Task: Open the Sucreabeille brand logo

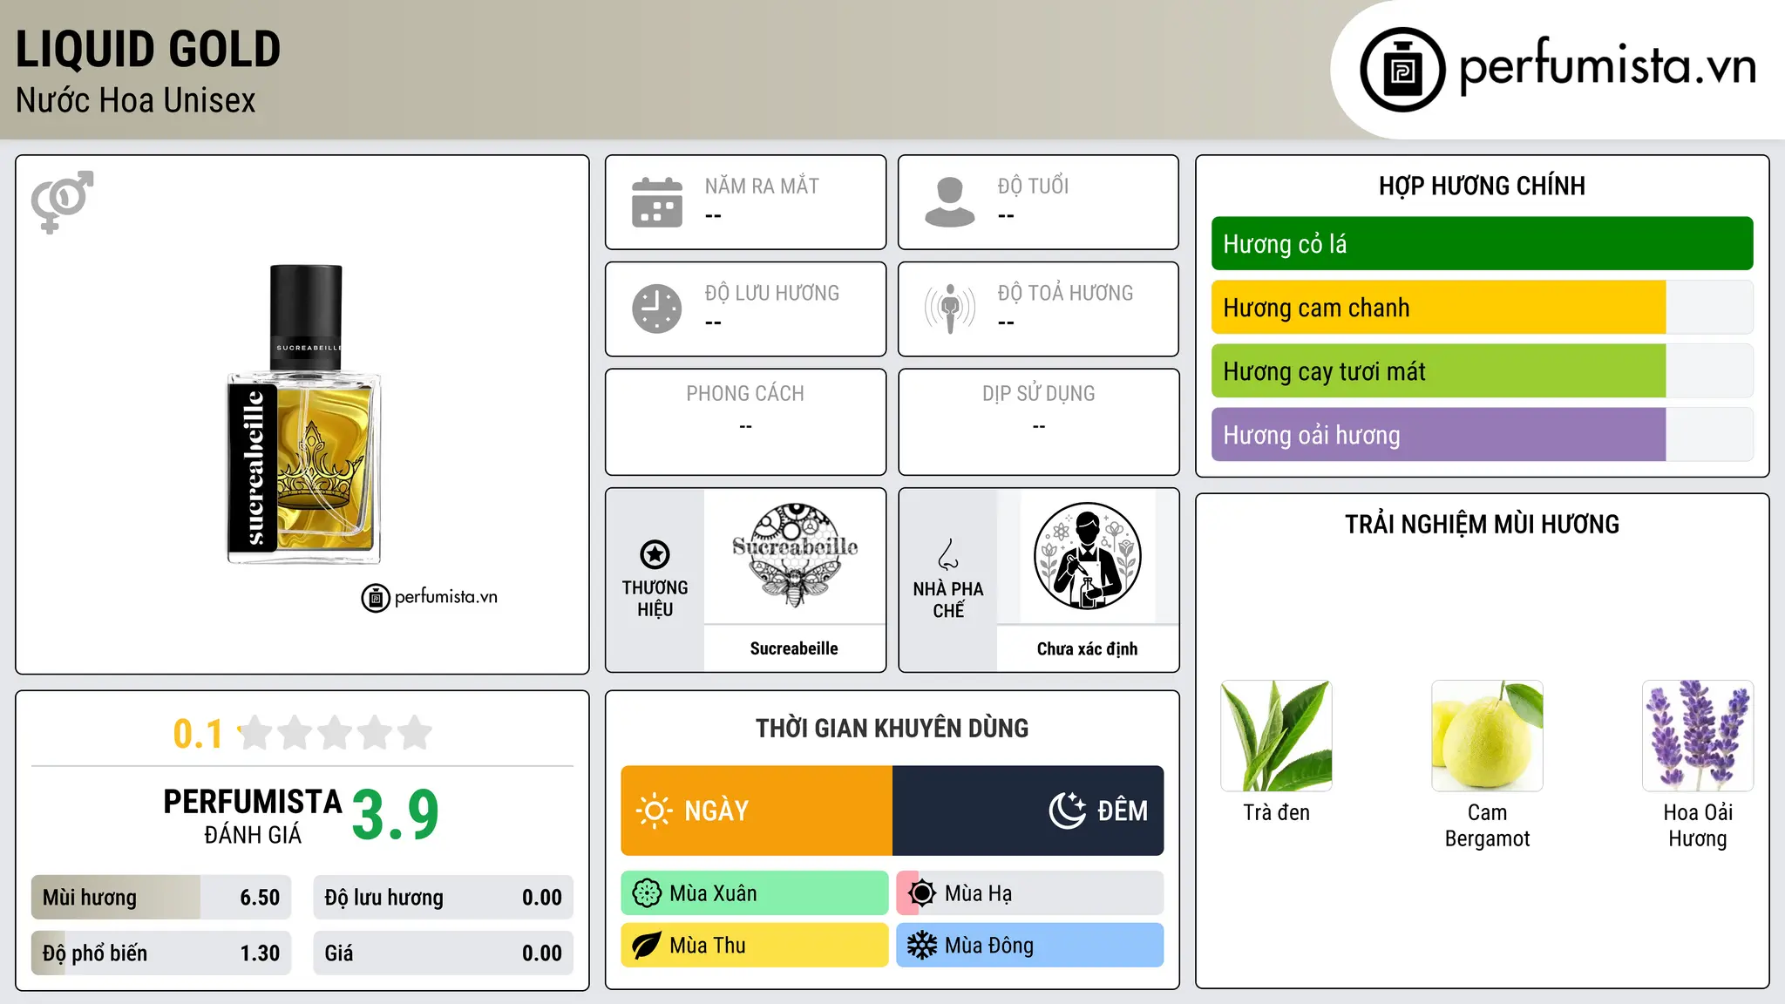Action: click(x=795, y=555)
